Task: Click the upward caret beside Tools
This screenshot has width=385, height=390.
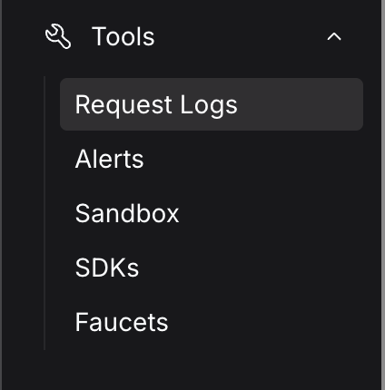Action: pyautogui.click(x=334, y=36)
